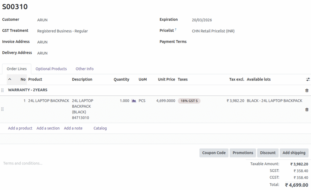Delete the WARRANTY - 2YEARS section line
This screenshot has width=311, height=190.
pyautogui.click(x=307, y=90)
